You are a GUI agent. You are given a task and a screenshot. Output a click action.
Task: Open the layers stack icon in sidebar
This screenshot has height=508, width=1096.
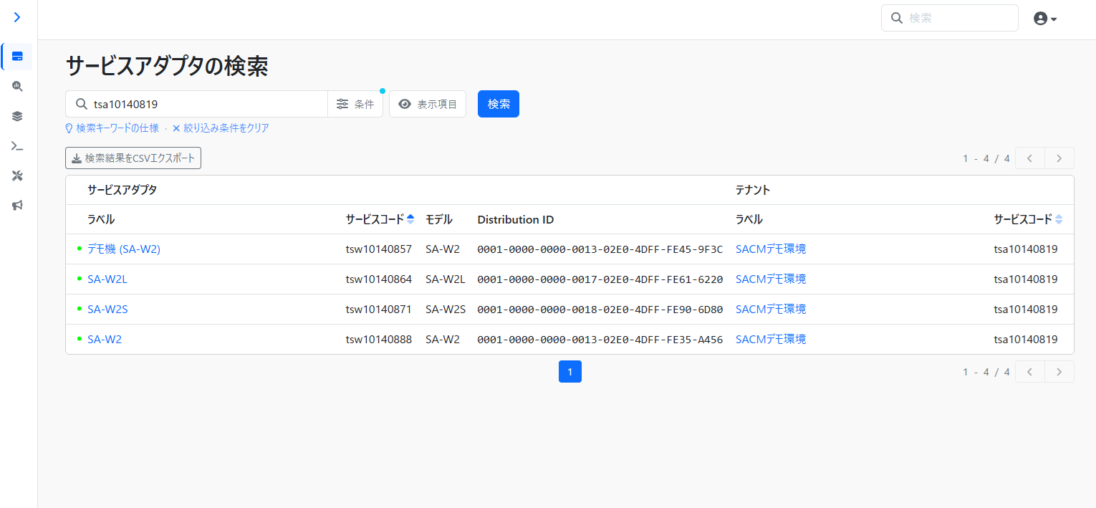(x=17, y=116)
